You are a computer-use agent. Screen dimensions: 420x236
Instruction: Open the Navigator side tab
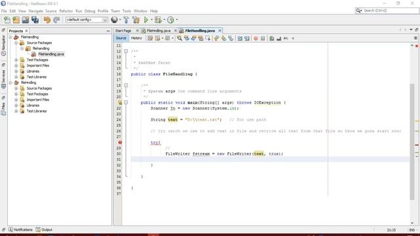coord(3,45)
